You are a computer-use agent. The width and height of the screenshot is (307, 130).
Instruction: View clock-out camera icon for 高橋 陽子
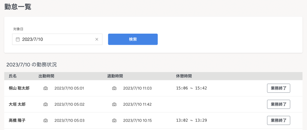point(114,120)
